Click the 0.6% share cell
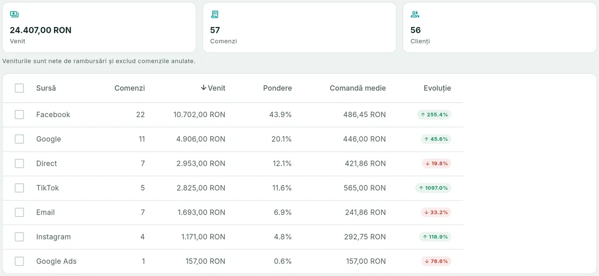 [284, 261]
